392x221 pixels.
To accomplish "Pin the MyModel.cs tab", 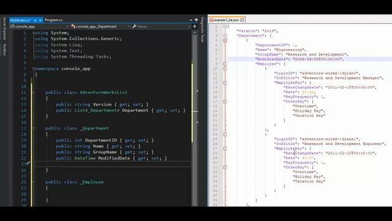I will click(x=36, y=20).
